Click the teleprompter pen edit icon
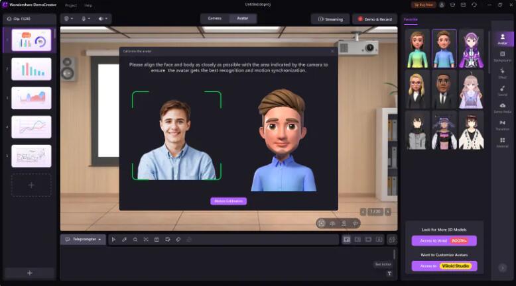The image size is (516, 286). (x=124, y=240)
